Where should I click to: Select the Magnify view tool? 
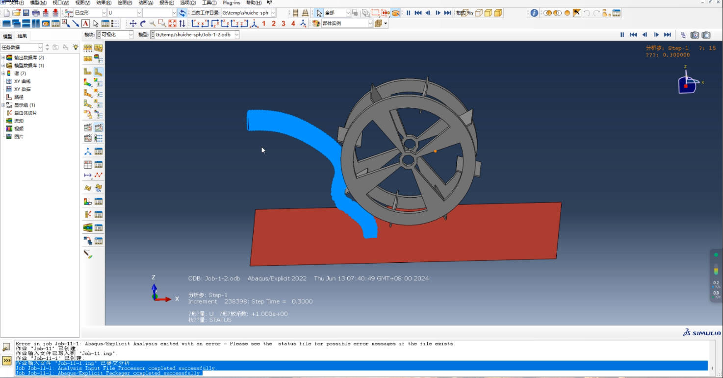point(153,23)
